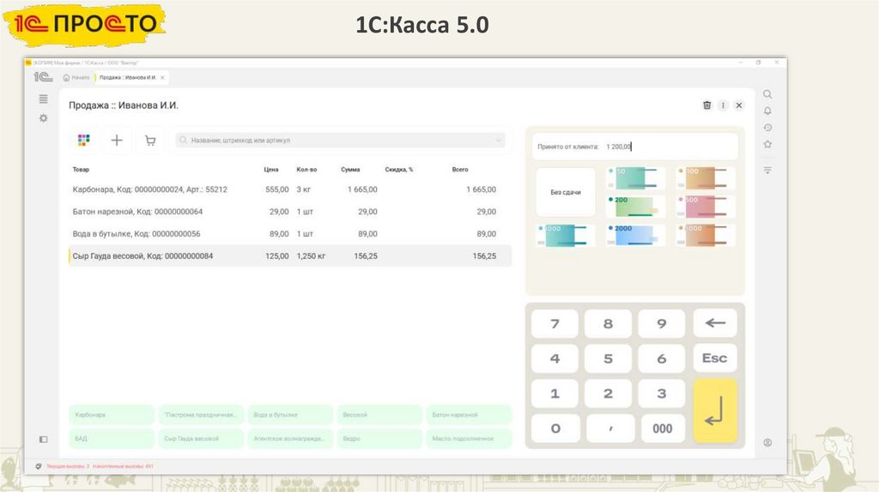Click keypad digit 6
The width and height of the screenshot is (879, 492).
(x=662, y=359)
